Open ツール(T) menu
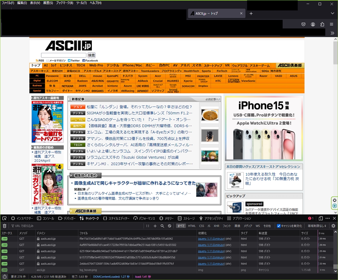Screen dimensions: 338x280 (81, 3)
